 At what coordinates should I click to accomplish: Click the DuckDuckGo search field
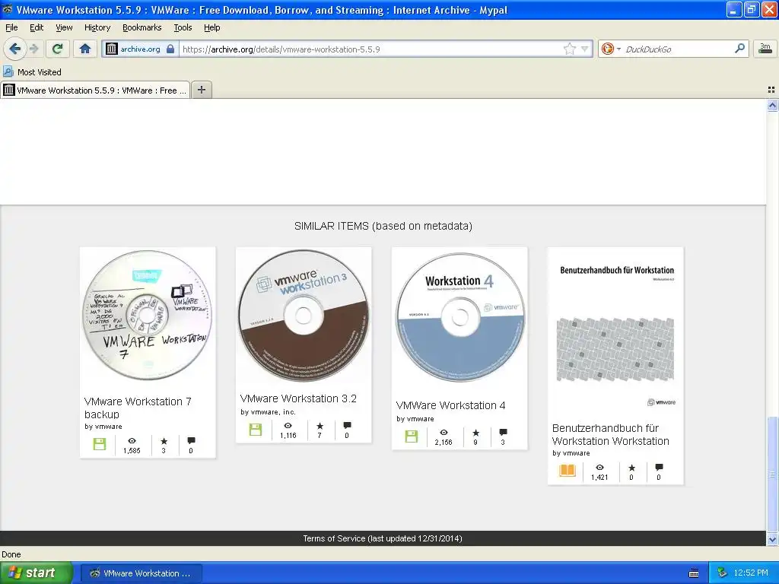pos(678,49)
